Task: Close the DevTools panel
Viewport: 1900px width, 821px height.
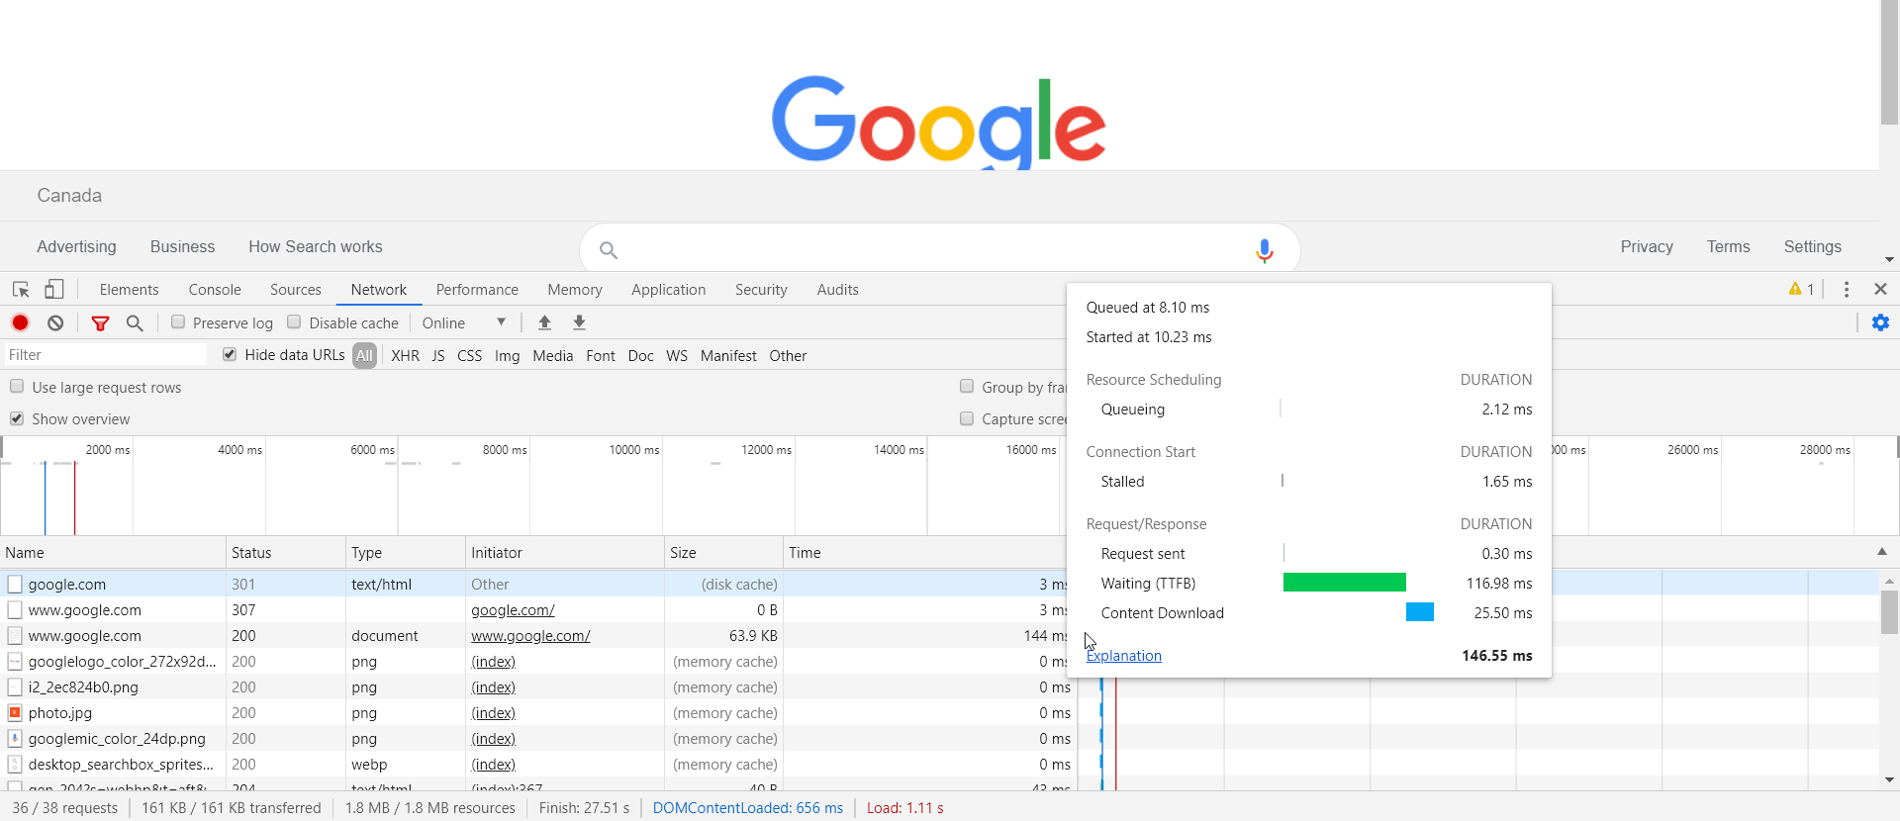Action: click(1881, 289)
